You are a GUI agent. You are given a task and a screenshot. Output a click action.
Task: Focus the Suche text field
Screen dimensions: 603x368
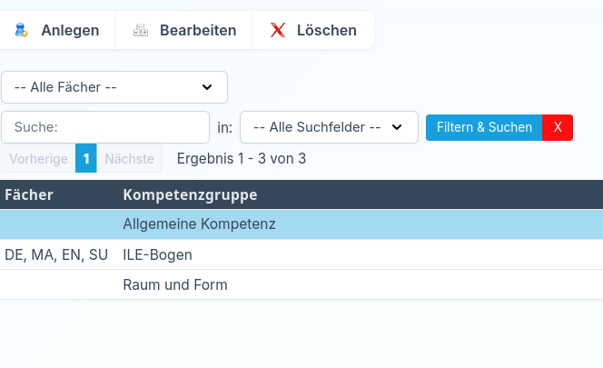tap(105, 127)
